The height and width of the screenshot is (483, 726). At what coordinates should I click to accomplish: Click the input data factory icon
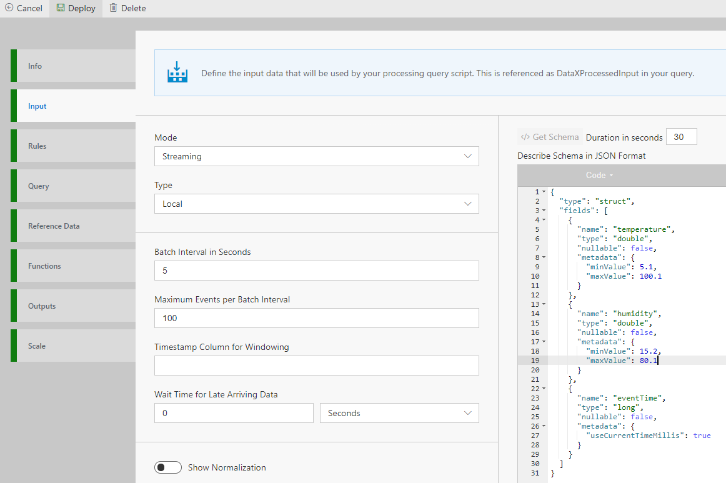[177, 72]
